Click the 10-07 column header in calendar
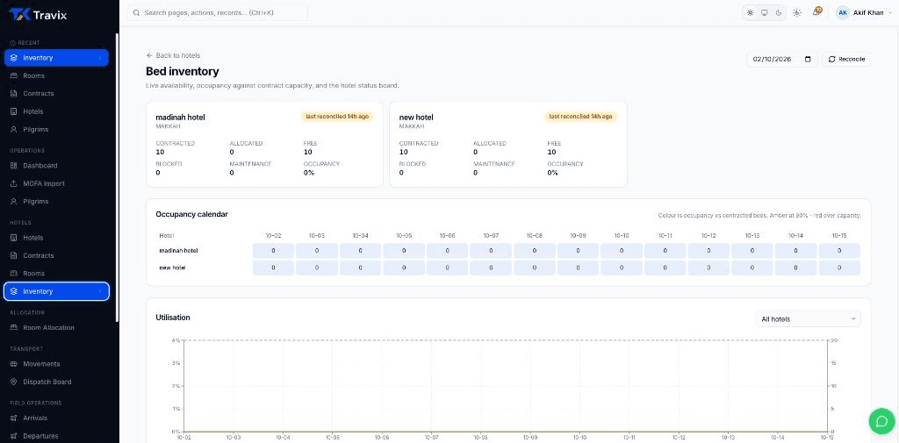This screenshot has height=443, width=899. point(492,236)
